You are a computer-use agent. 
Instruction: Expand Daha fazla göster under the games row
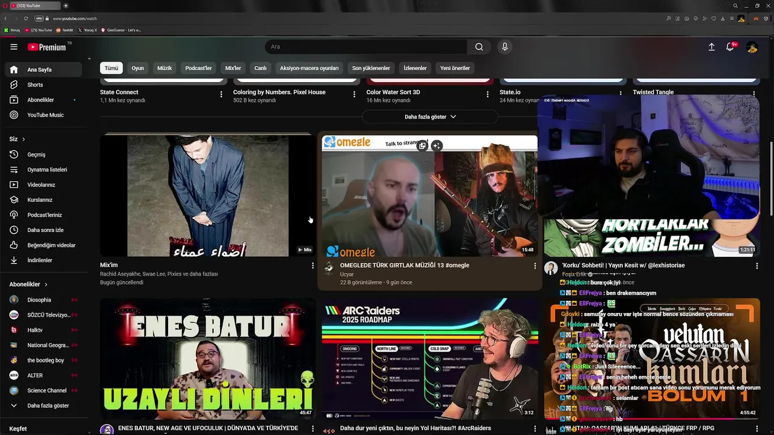tap(430, 117)
